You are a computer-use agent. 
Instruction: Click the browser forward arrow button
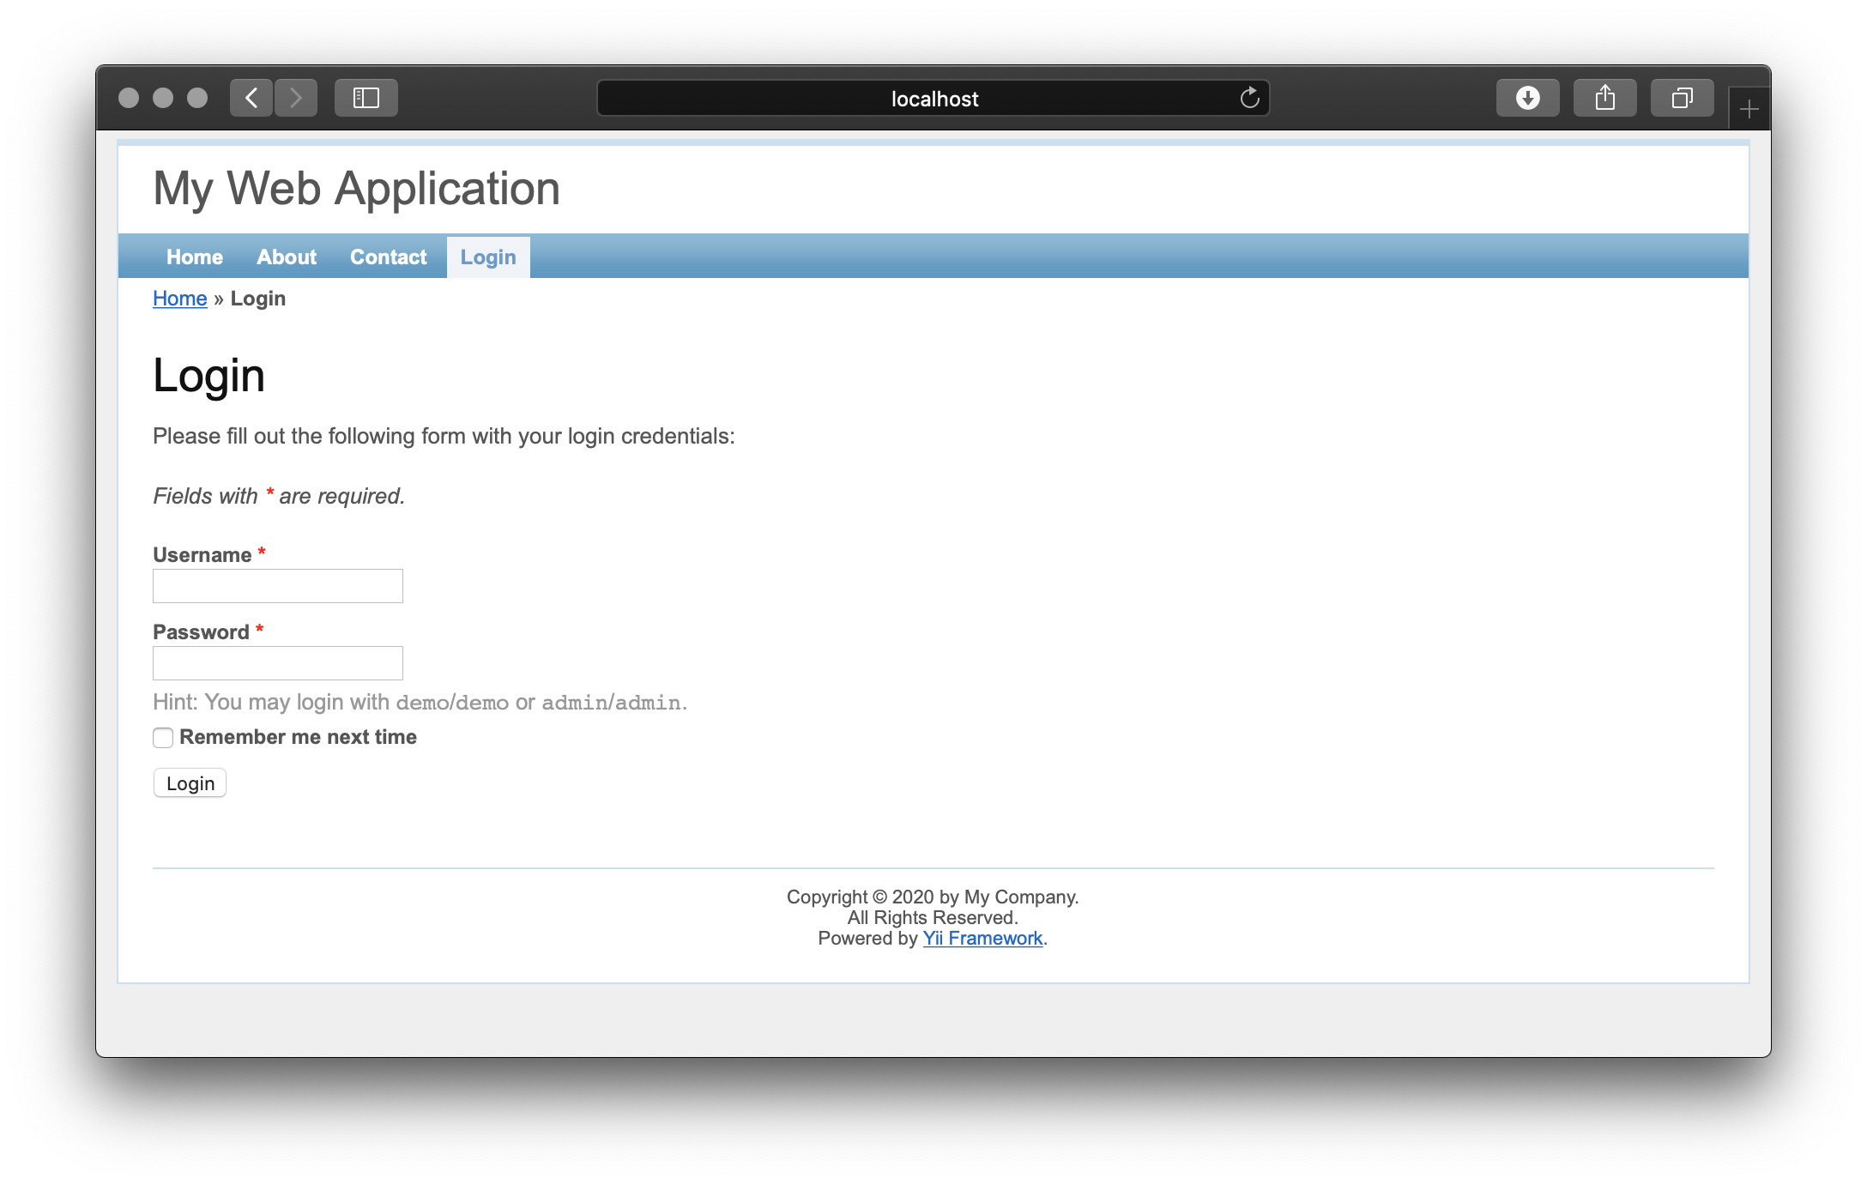(x=296, y=98)
